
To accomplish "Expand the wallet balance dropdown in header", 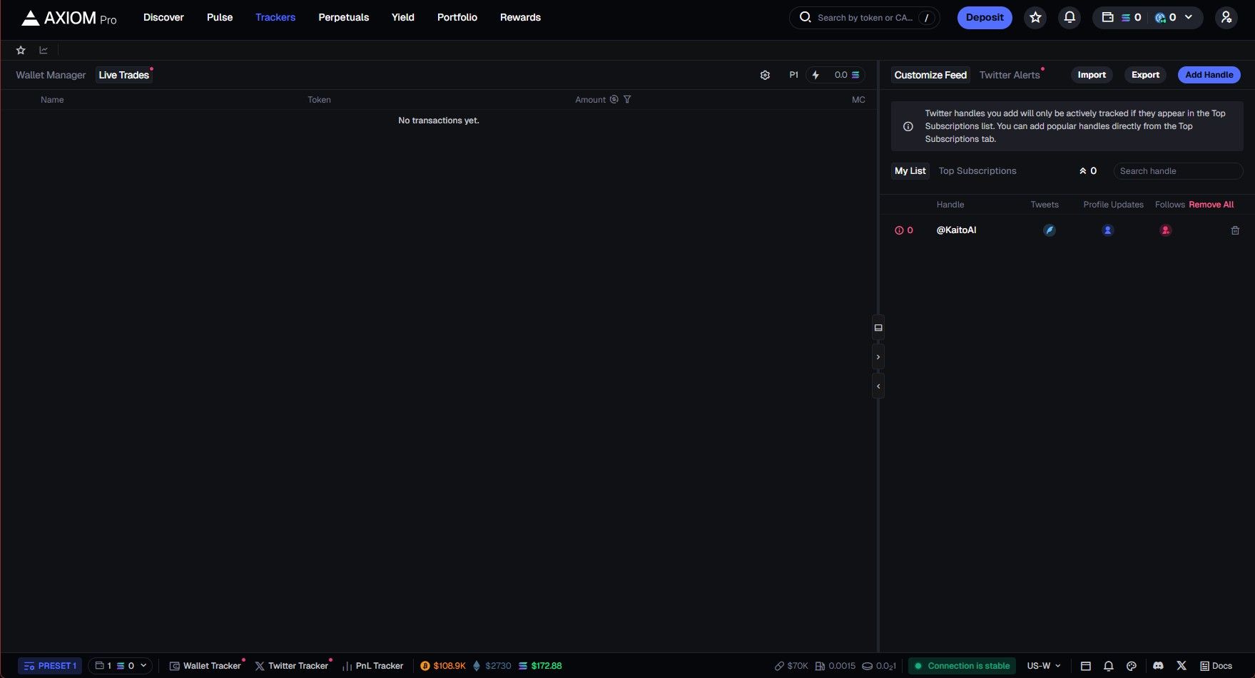I will tap(1189, 18).
